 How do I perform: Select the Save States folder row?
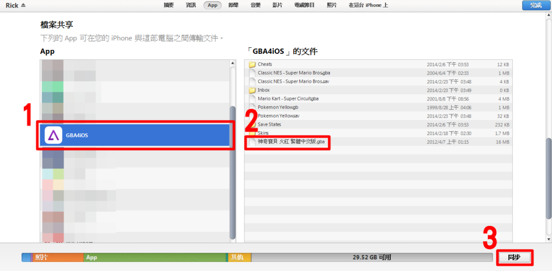(x=378, y=125)
